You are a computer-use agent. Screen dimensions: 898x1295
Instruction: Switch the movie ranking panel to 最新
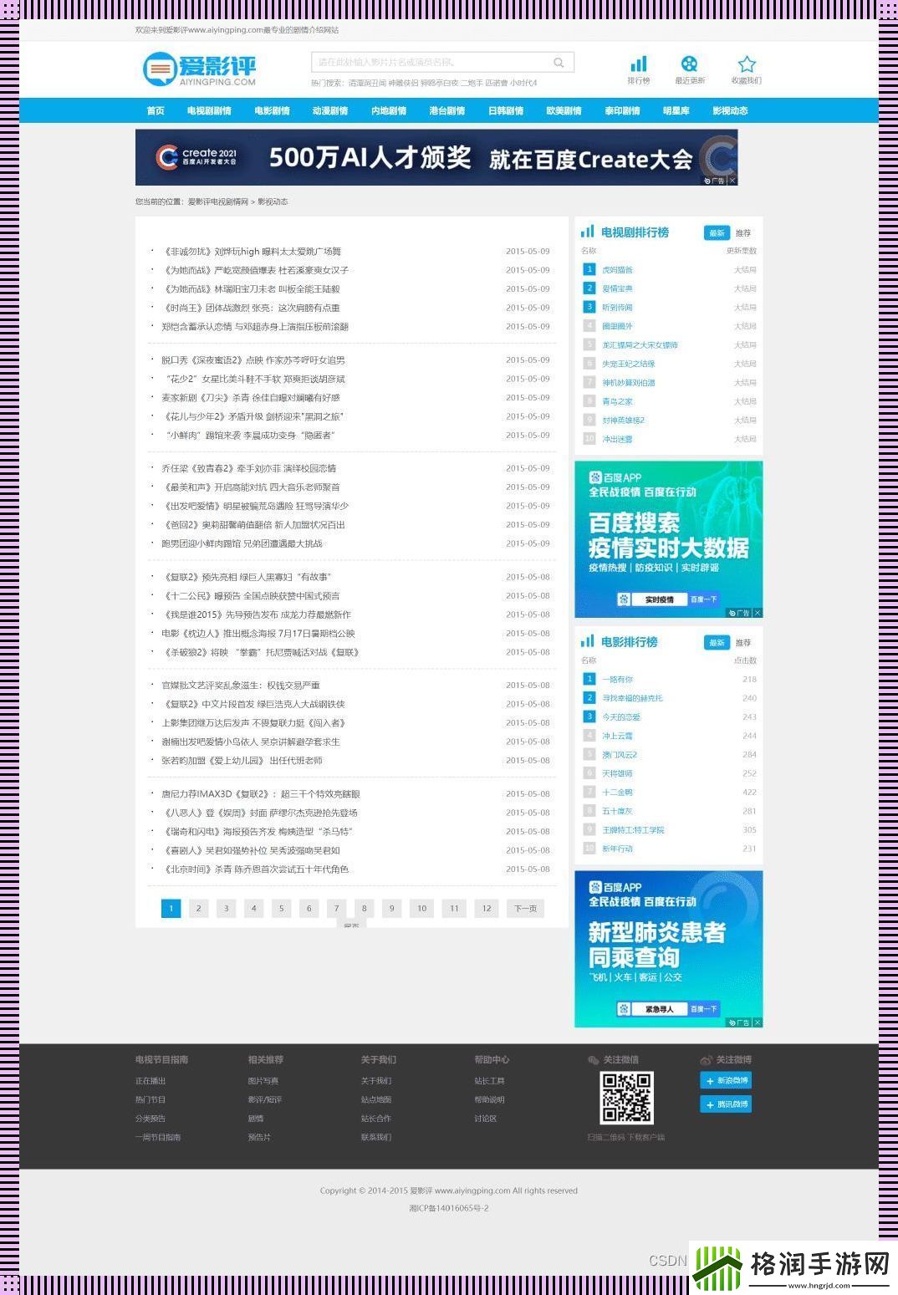(715, 641)
